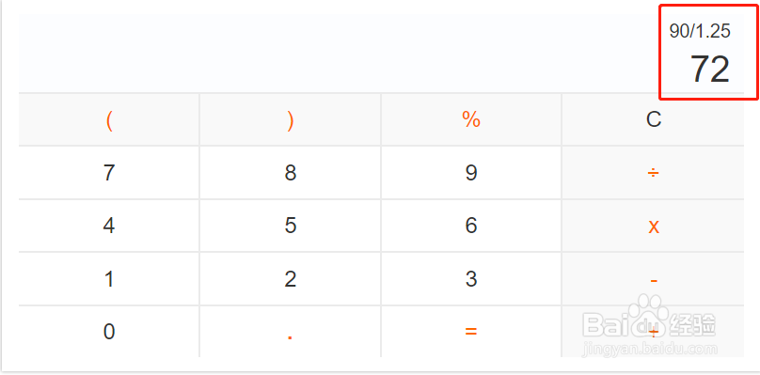Click the result 72 in display

tap(709, 70)
